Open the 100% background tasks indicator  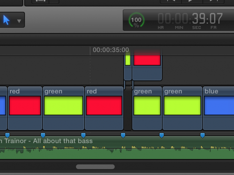coord(136,20)
